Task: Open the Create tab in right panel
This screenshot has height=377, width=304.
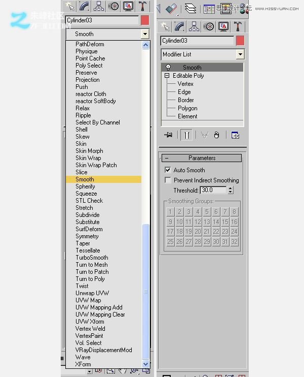Action: (x=165, y=26)
